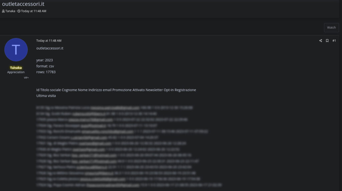This screenshot has width=342, height=191.
Task: Click the post timestamp above the message body
Action: pos(49,41)
